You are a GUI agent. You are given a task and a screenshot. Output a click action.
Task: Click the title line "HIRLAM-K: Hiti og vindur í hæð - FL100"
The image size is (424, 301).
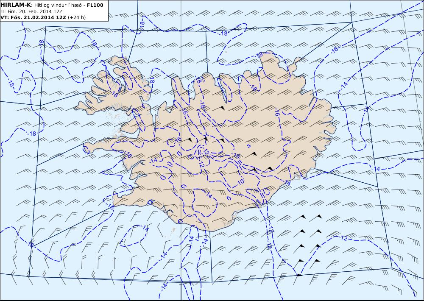(52, 5)
